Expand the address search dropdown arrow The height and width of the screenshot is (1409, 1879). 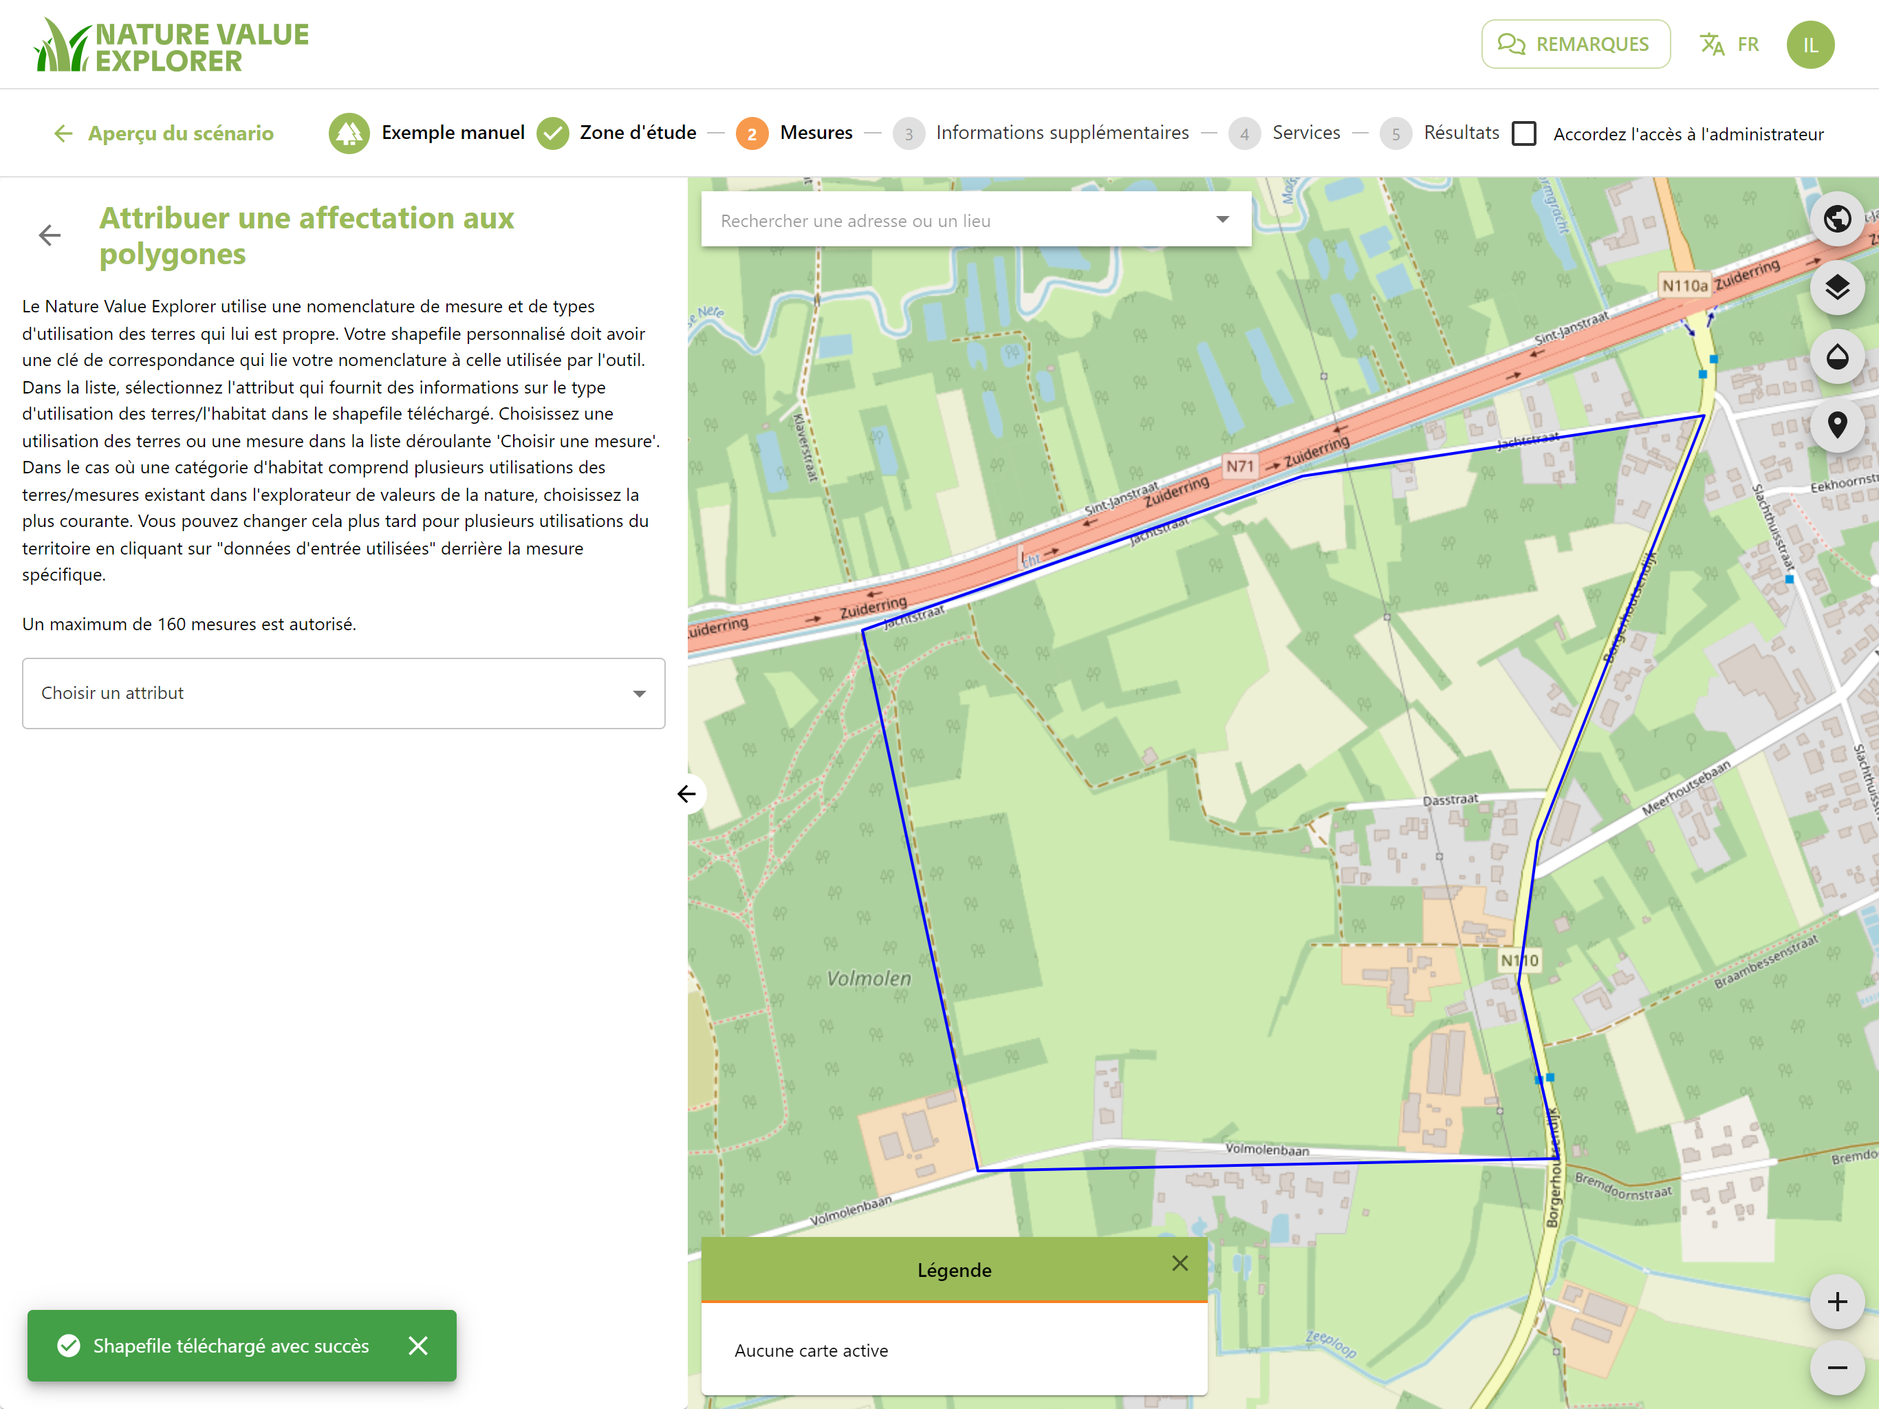coord(1222,220)
